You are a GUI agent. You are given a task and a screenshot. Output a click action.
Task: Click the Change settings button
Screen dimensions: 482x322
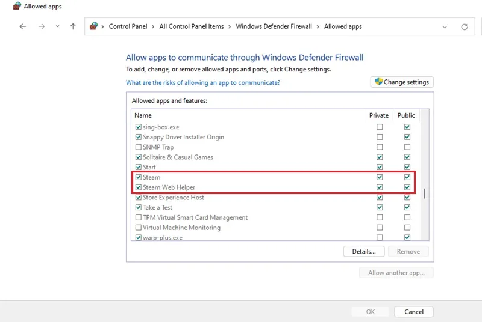point(402,82)
